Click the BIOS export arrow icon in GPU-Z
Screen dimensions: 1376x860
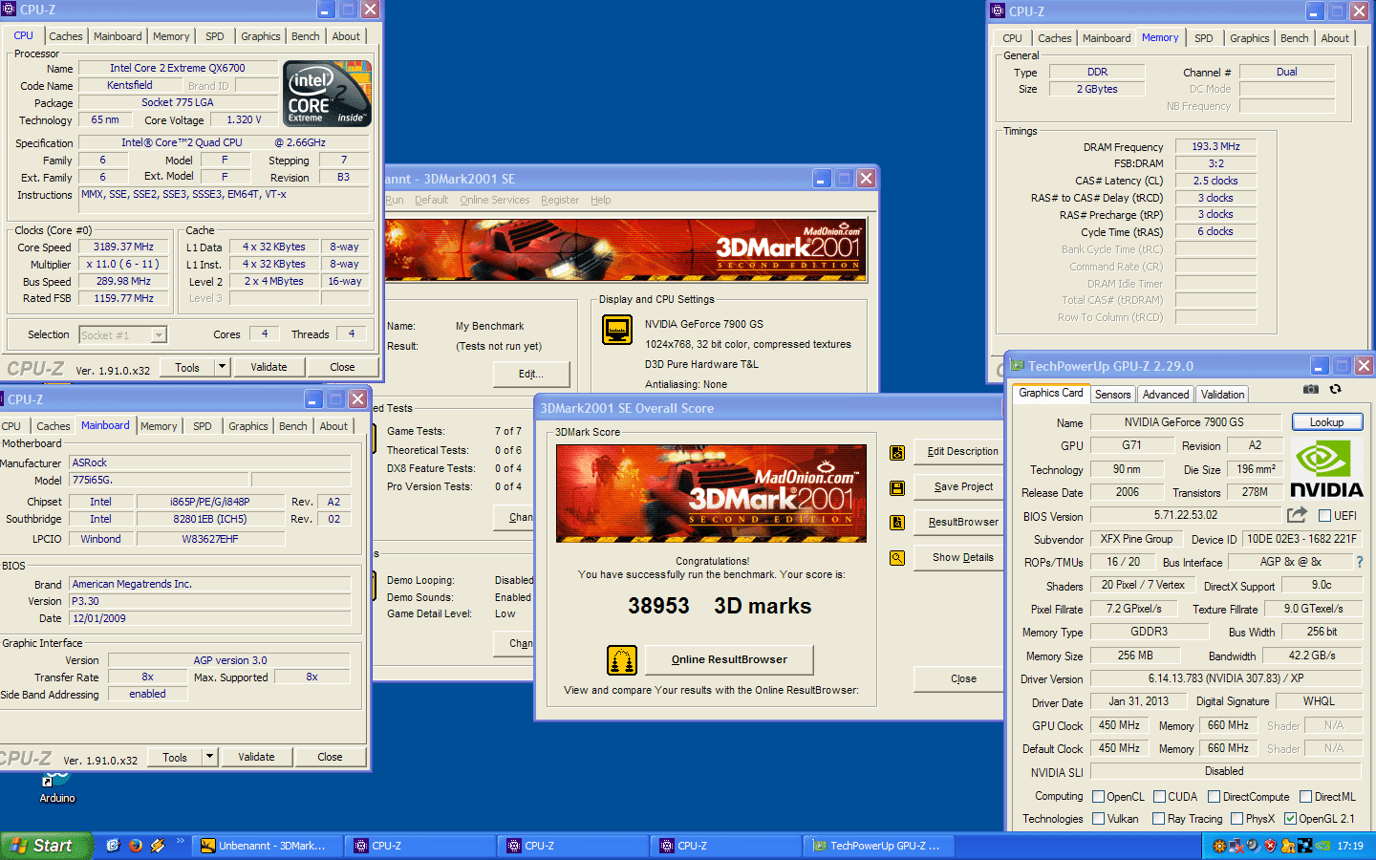[x=1297, y=515]
